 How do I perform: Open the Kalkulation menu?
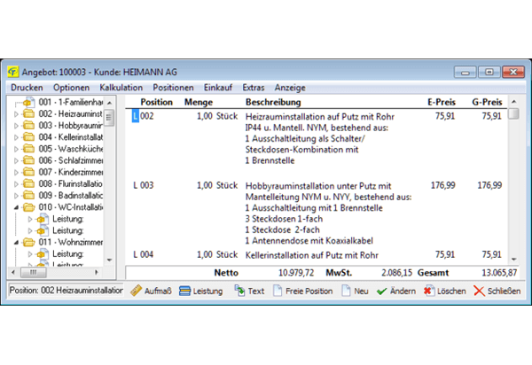pos(121,88)
